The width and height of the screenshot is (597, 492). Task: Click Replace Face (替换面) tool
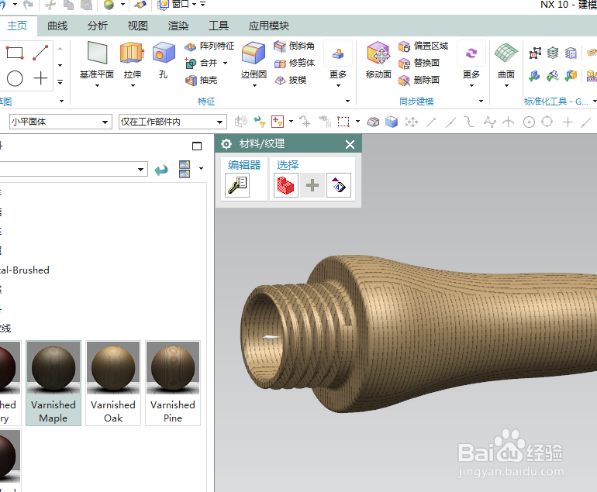point(419,64)
